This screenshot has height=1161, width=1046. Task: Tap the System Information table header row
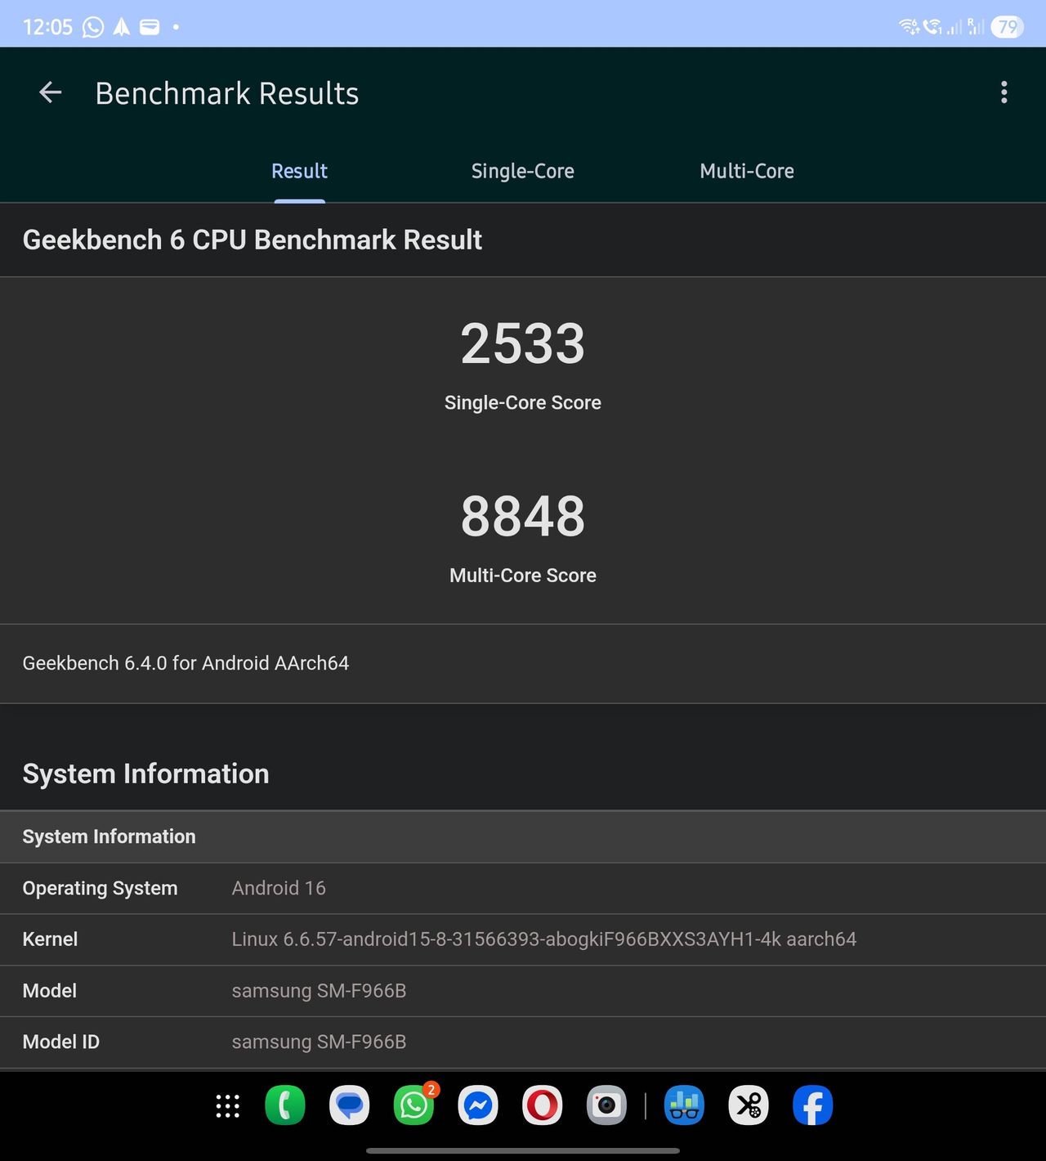[523, 836]
